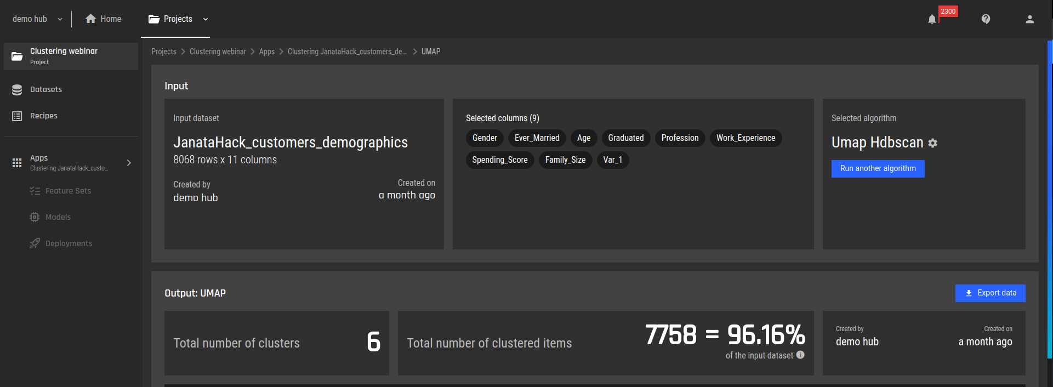The height and width of the screenshot is (387, 1053).
Task: Click the Family_Size column chip
Action: coord(565,160)
